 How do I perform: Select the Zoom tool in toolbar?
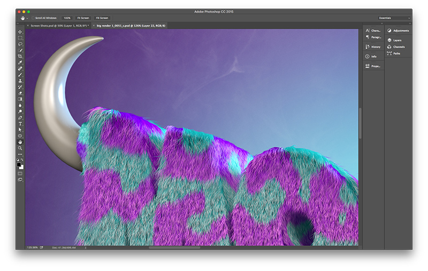pos(20,148)
